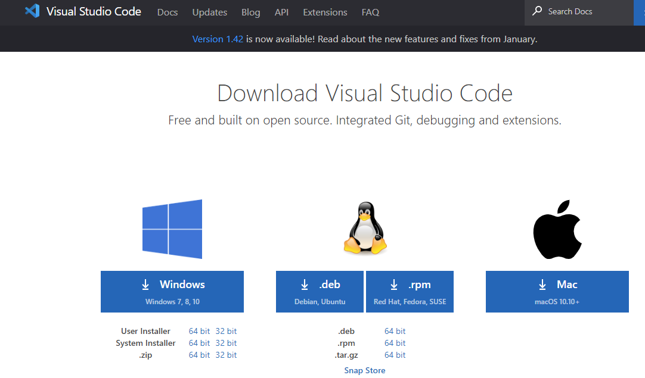This screenshot has height=378, width=645.
Task: Open the Snap Store link
Action: (x=365, y=371)
